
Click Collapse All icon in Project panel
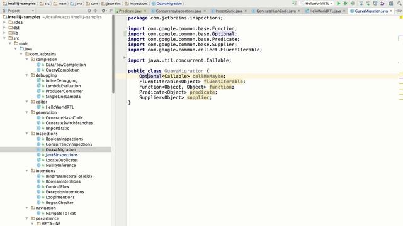[95, 11]
